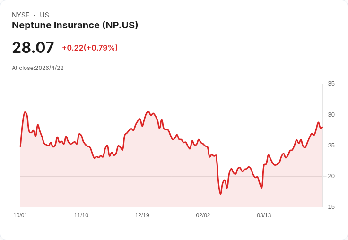This screenshot has height=240, width=348.
Task: Click the At close:2026/4/22 timestamp
Action: (x=38, y=68)
